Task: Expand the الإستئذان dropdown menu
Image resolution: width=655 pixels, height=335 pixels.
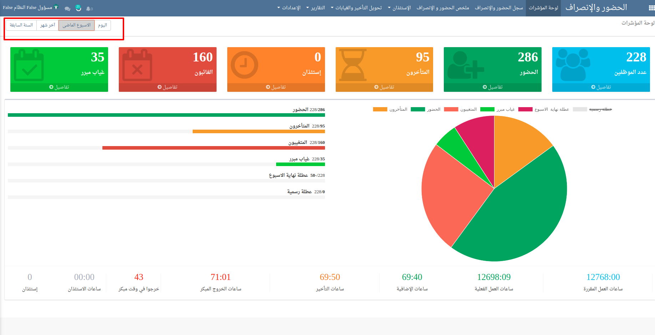Action: [400, 8]
